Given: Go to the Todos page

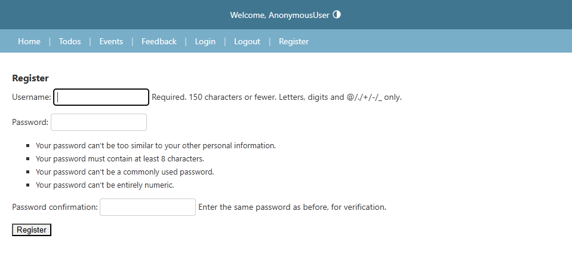Looking at the screenshot, I should coord(70,42).
